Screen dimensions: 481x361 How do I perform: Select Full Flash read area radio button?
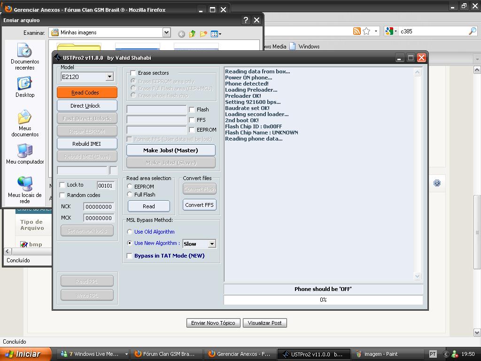click(x=130, y=194)
